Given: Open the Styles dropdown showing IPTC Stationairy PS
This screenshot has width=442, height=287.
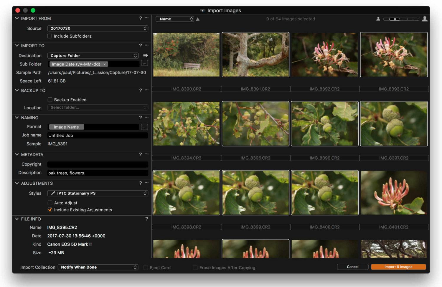Looking at the screenshot, I should click(x=98, y=193).
